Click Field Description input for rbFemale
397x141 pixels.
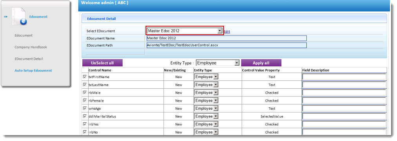click(344, 100)
